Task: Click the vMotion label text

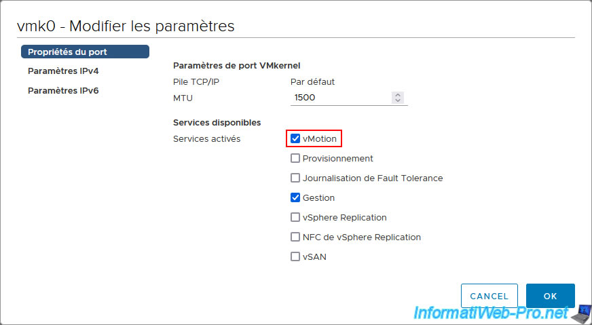Action: [319, 139]
